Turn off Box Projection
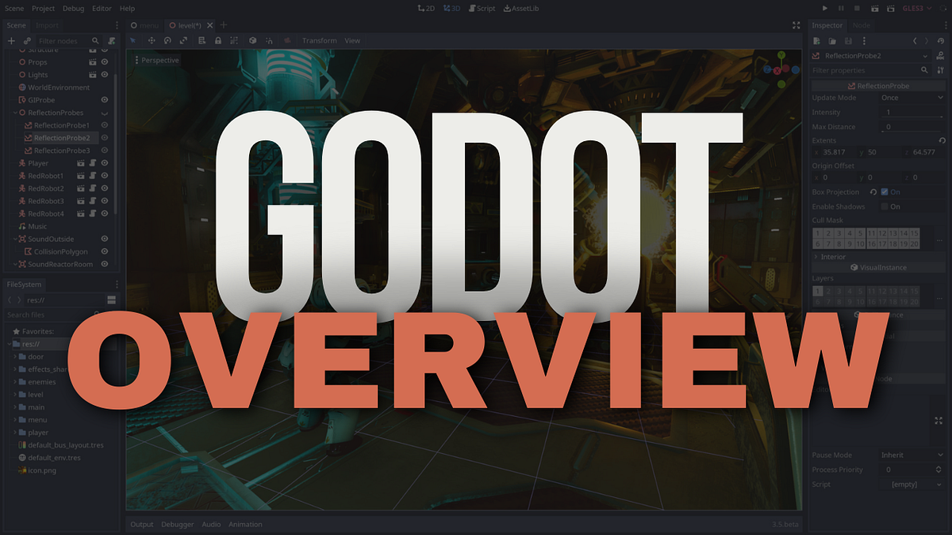The image size is (952, 535). point(885,192)
